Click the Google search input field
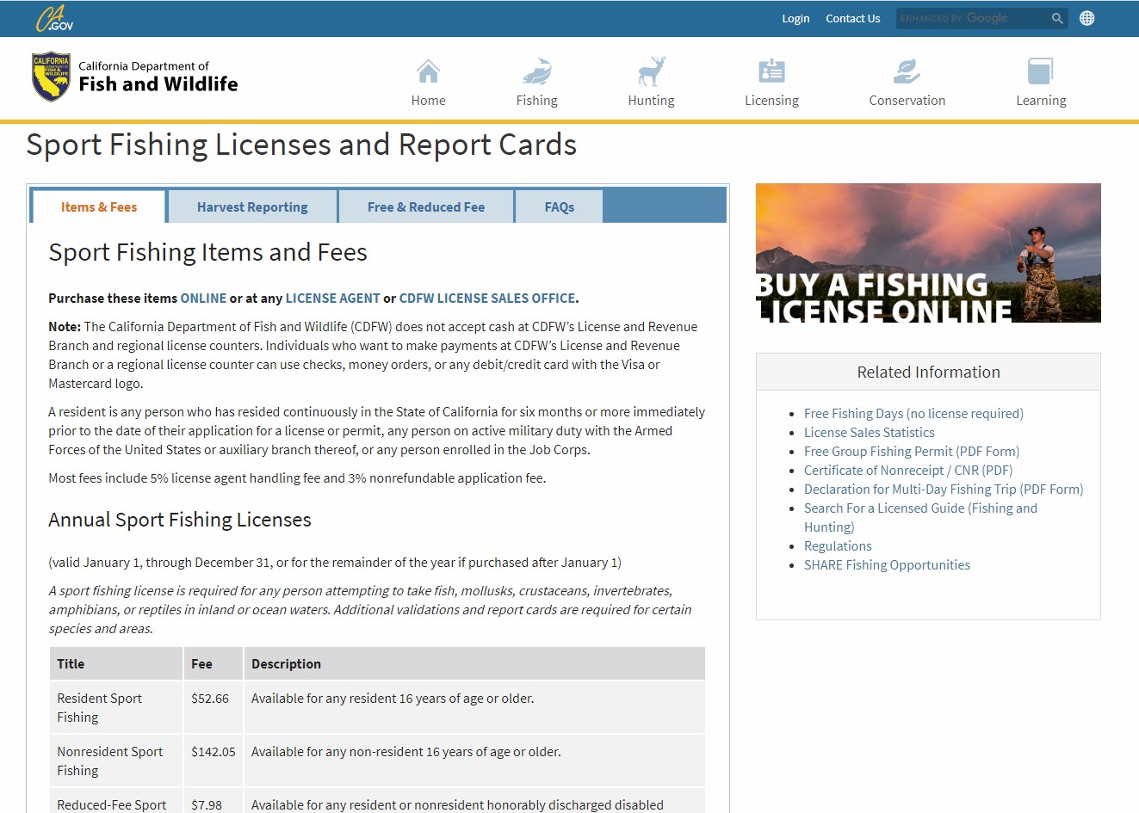The width and height of the screenshot is (1139, 813). [x=971, y=18]
